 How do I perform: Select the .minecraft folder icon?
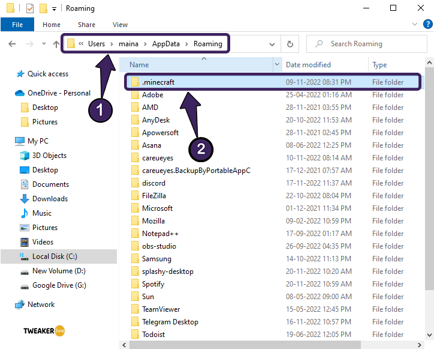tap(135, 82)
